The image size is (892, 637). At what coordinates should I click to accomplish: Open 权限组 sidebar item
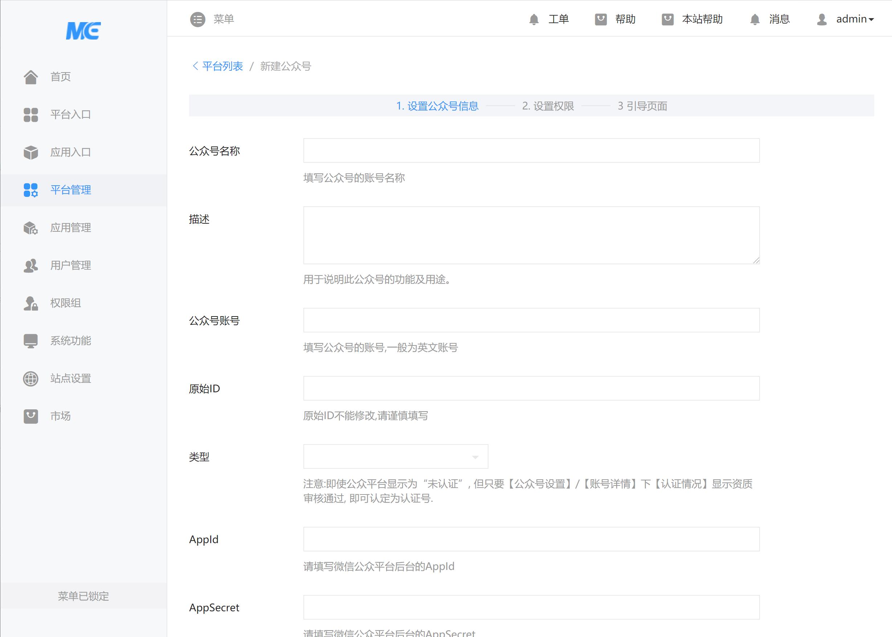click(83, 303)
